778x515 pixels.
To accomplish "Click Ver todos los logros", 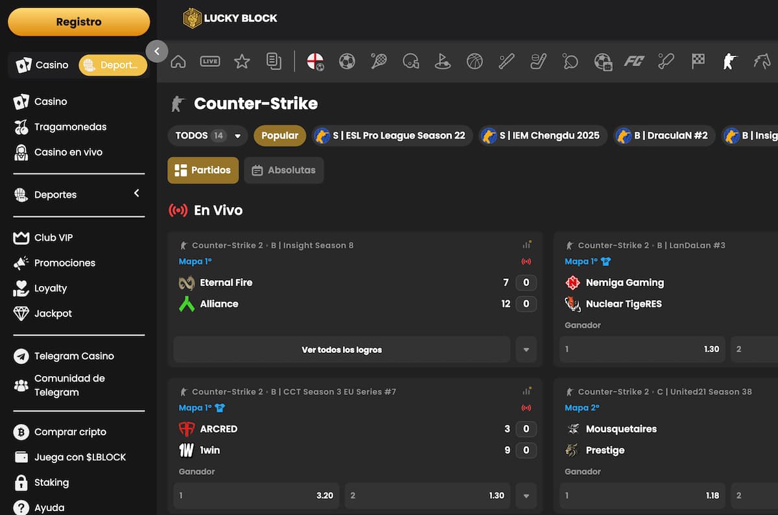I will 342,350.
